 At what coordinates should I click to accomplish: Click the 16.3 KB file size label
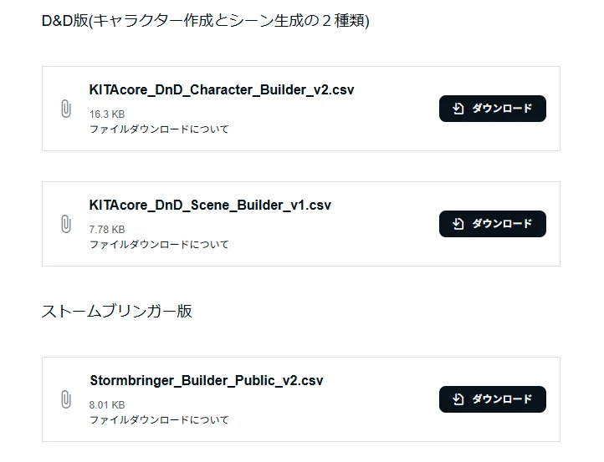point(107,114)
